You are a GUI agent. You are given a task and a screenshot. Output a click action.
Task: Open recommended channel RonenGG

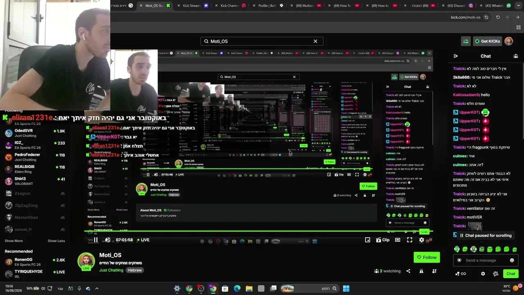click(35, 262)
